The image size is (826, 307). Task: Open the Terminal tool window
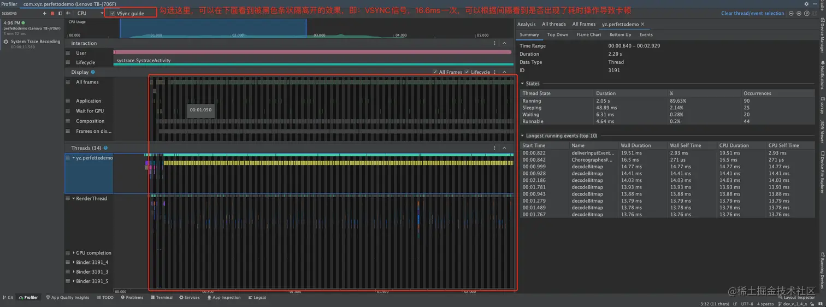161,298
